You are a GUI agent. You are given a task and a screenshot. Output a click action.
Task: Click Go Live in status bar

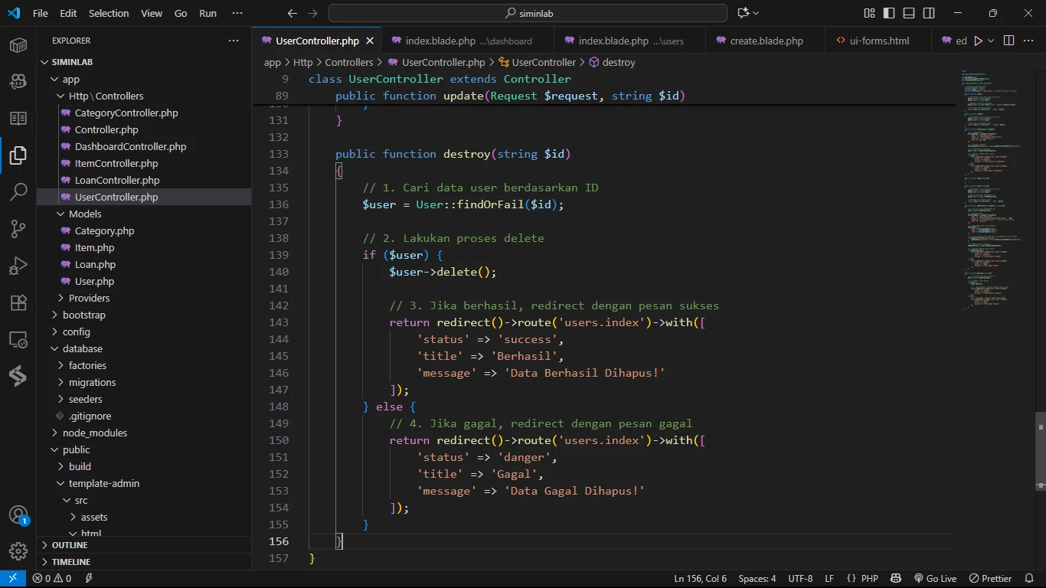(x=935, y=579)
